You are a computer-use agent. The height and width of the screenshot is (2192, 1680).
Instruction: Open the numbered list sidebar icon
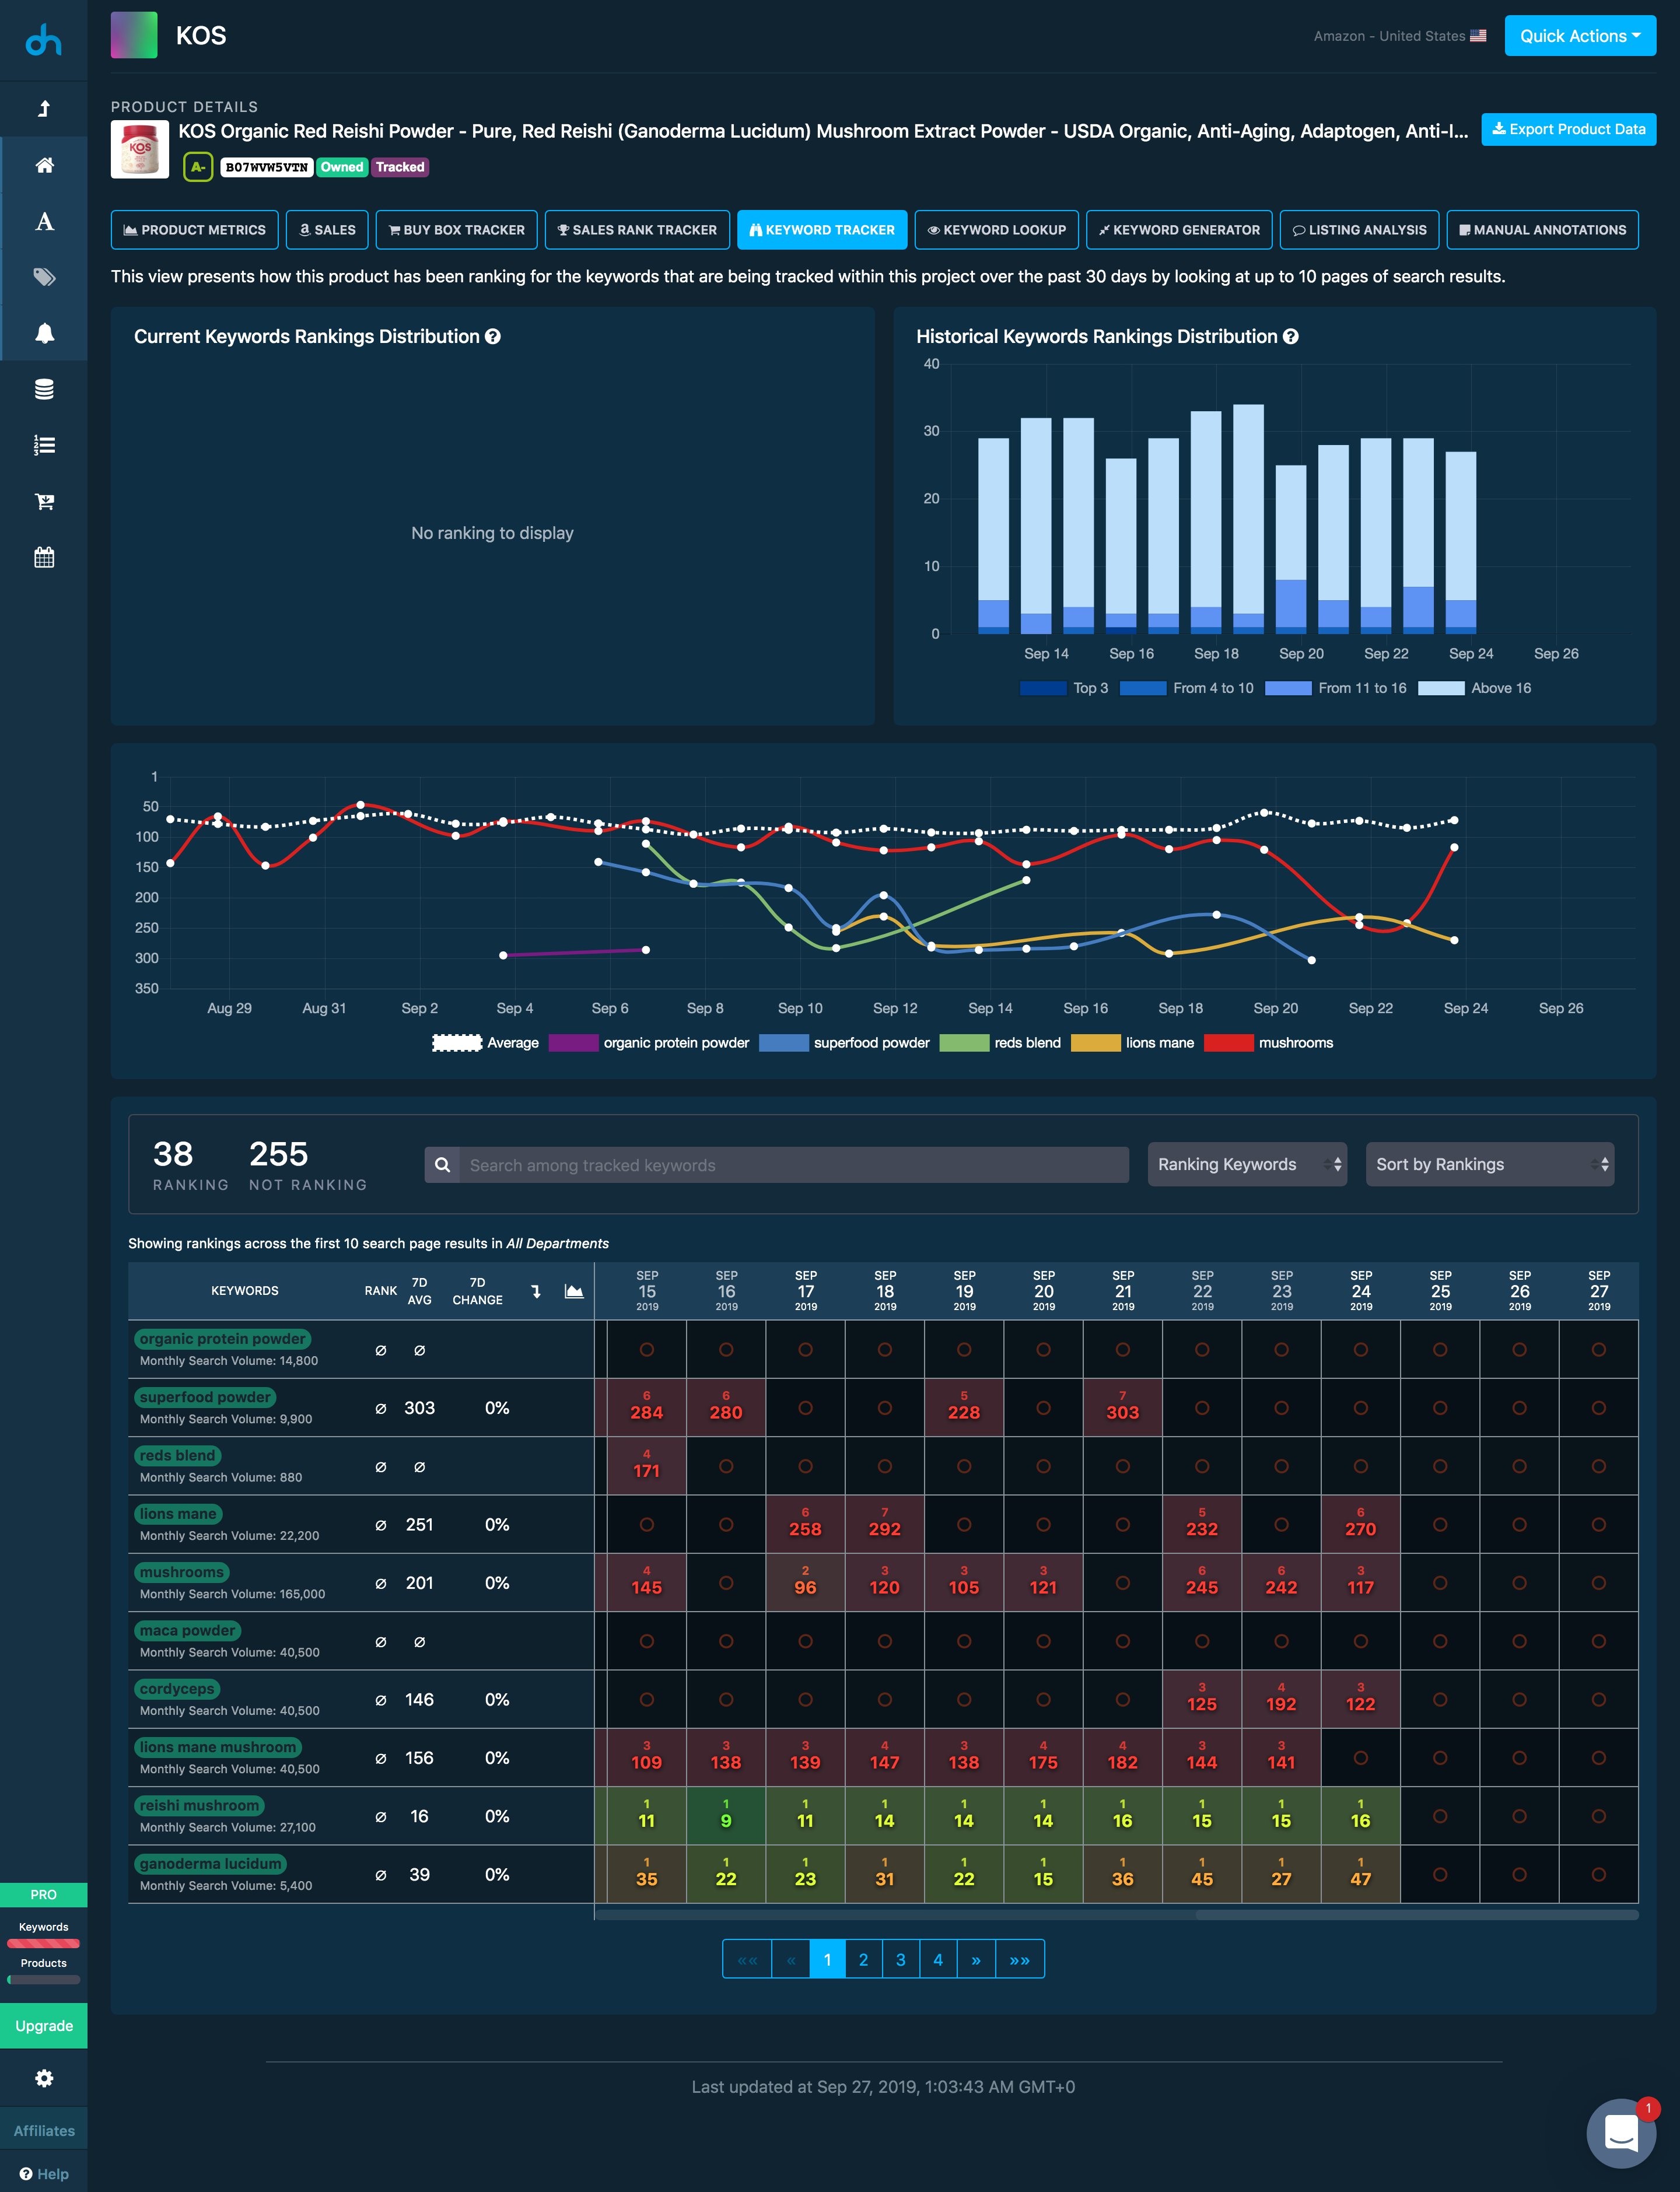pos(44,445)
